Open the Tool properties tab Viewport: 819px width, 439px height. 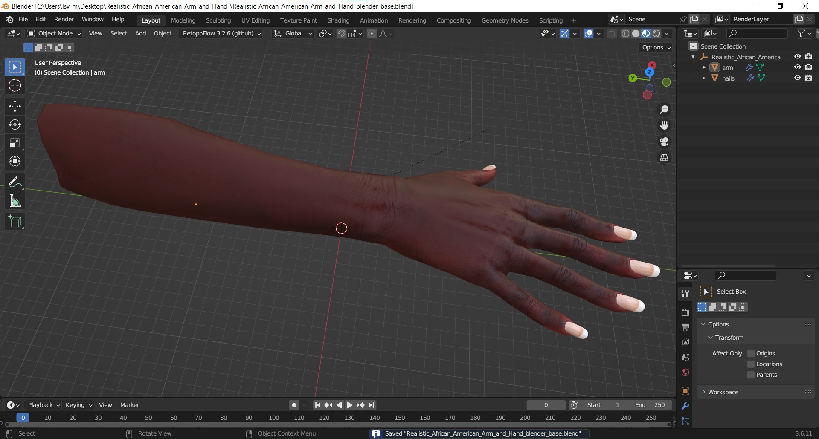[685, 294]
